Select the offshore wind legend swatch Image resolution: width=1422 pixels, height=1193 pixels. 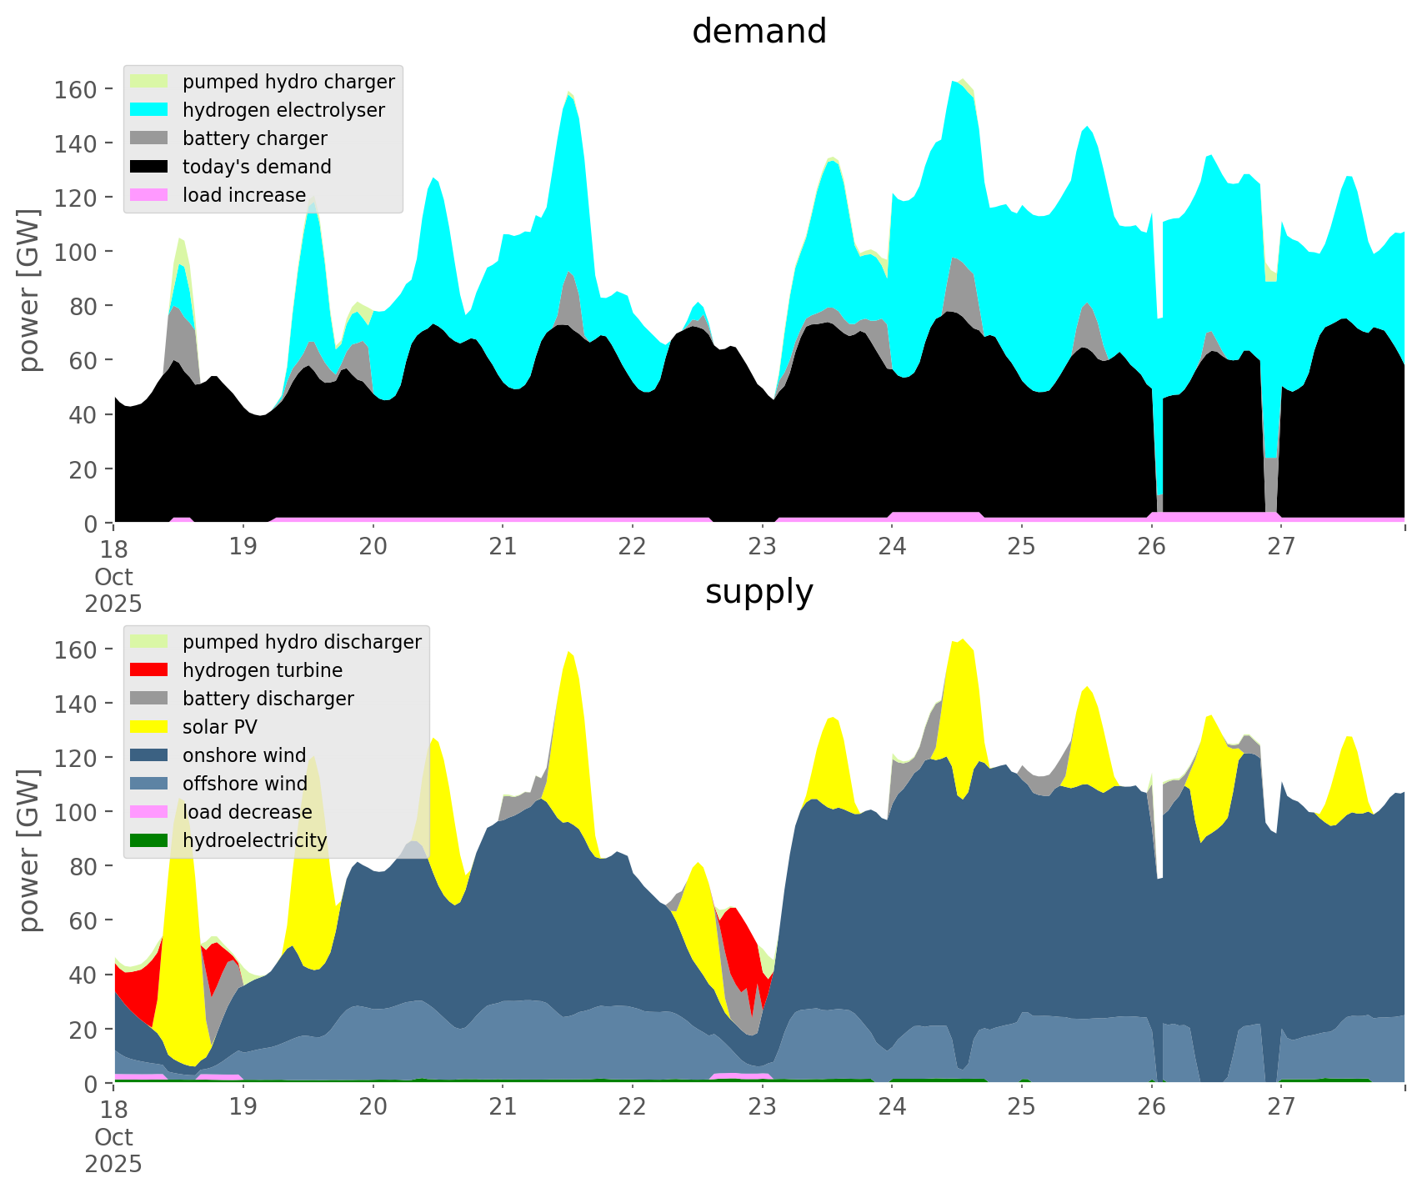[150, 784]
